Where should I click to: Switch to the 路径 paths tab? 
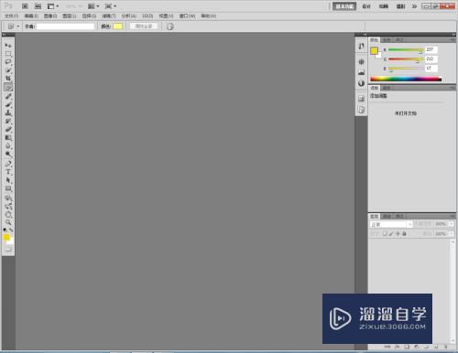399,216
